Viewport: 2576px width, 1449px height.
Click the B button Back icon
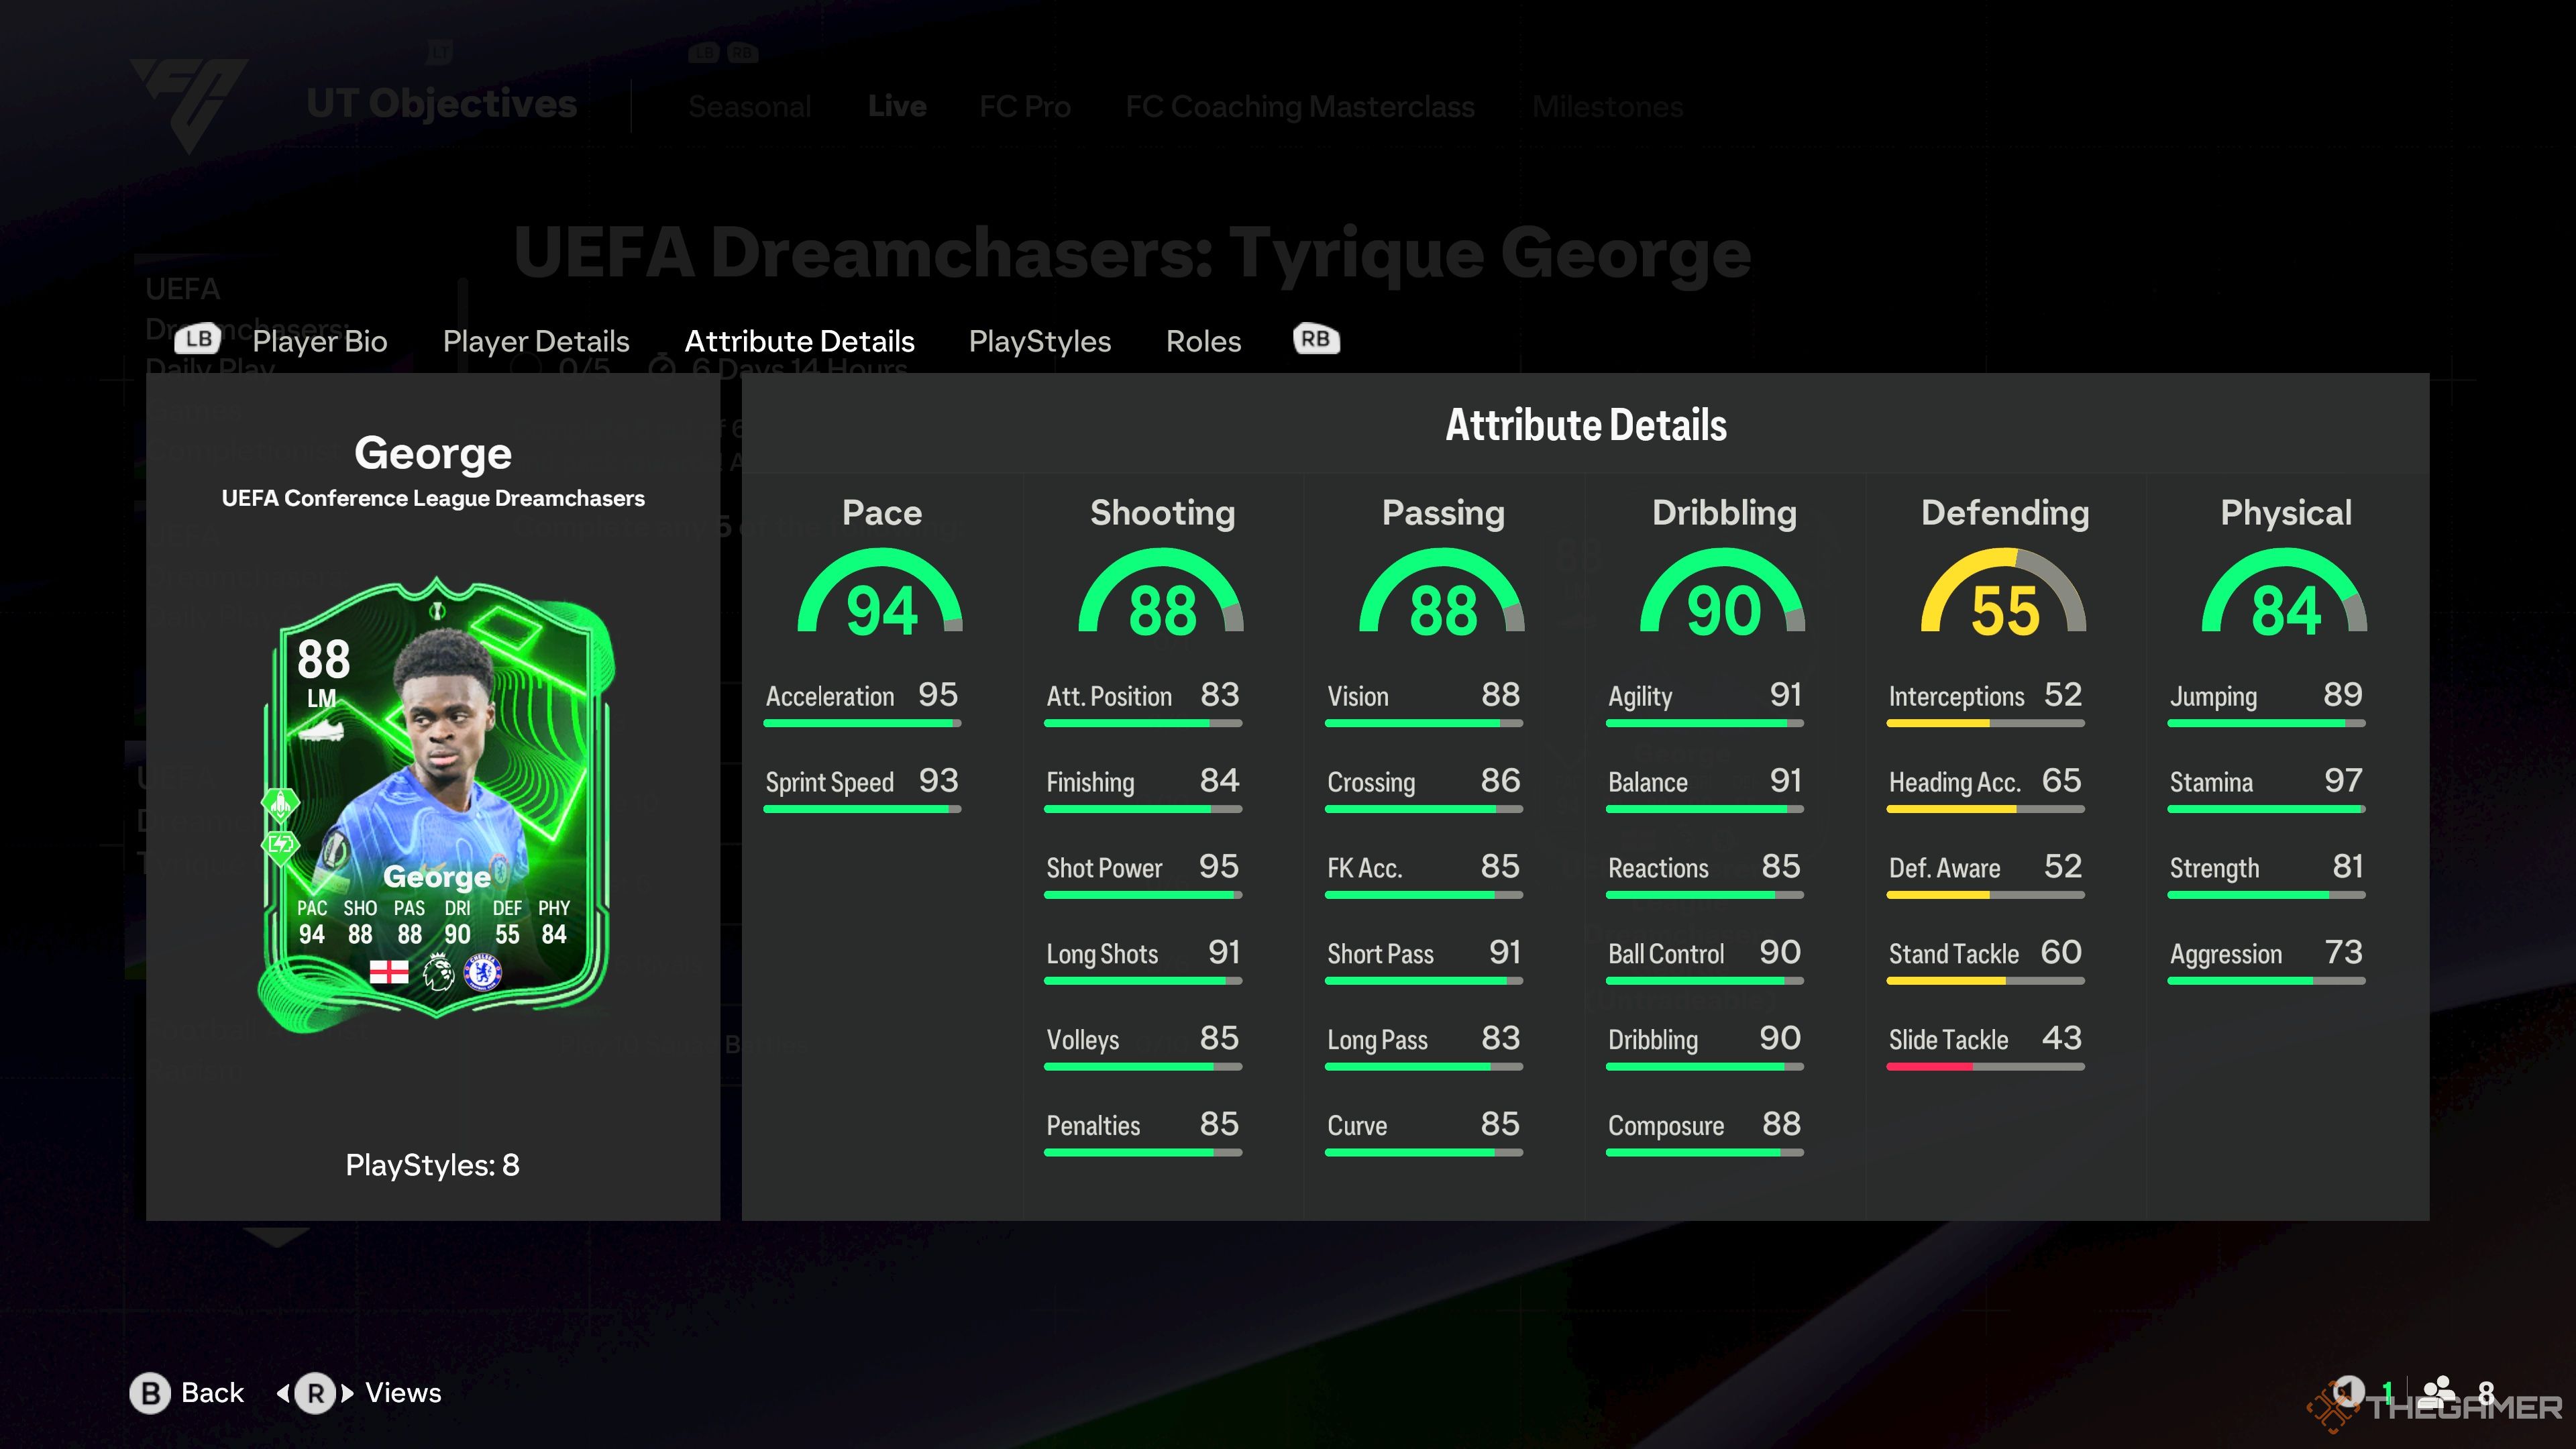pos(150,1393)
